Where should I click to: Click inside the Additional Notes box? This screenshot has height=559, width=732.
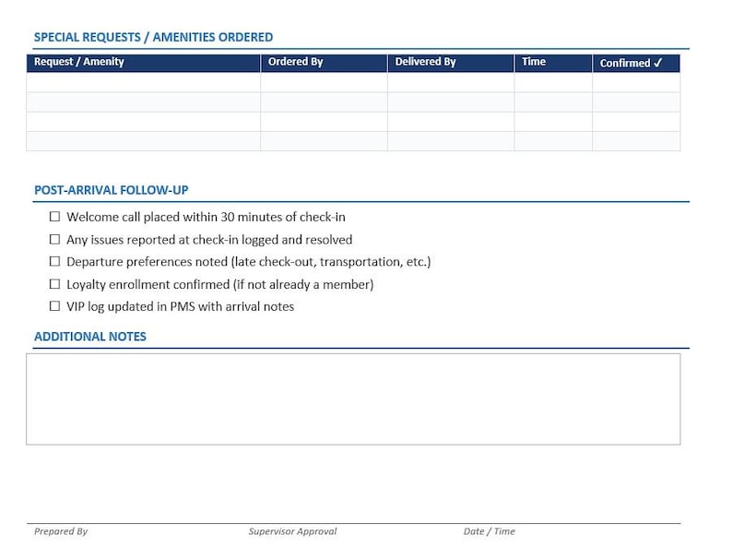click(x=353, y=399)
